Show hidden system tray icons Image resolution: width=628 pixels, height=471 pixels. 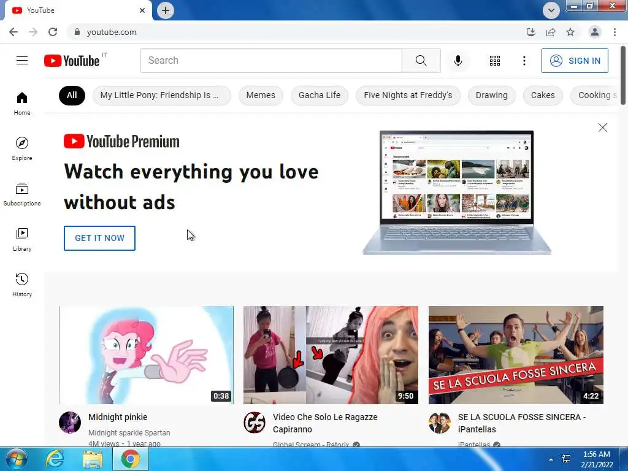[551, 459]
